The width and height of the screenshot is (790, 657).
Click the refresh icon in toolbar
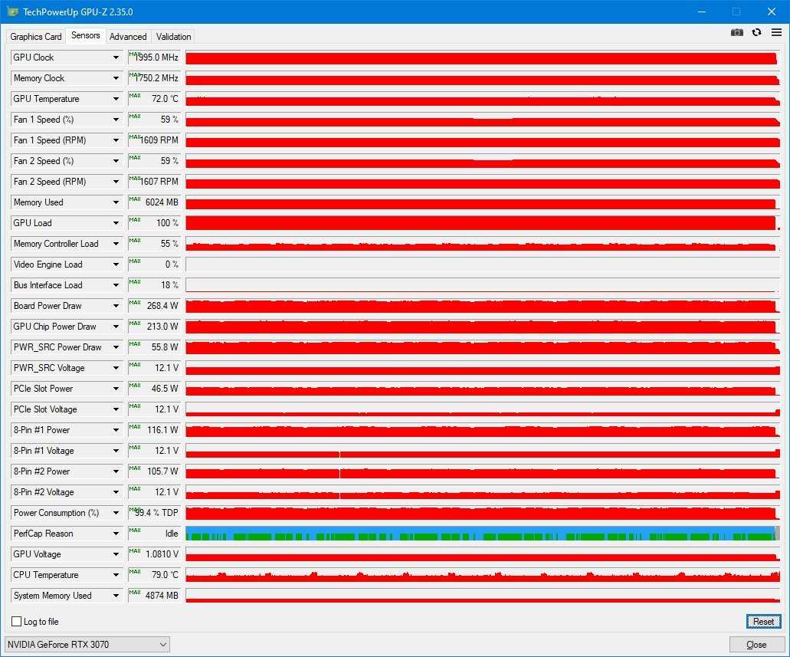pyautogui.click(x=756, y=32)
